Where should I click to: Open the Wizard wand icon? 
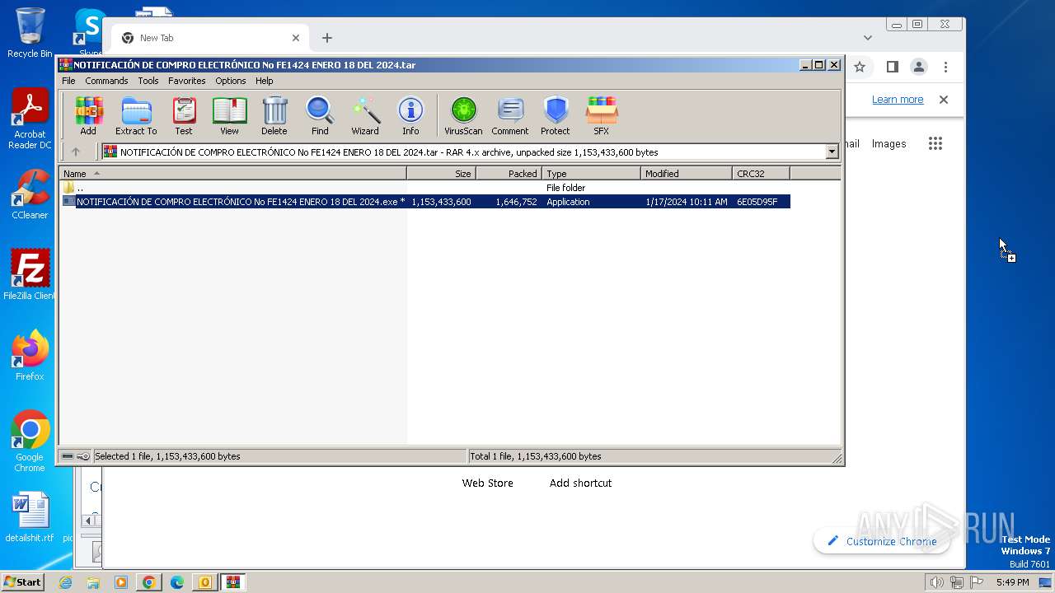[x=365, y=115]
